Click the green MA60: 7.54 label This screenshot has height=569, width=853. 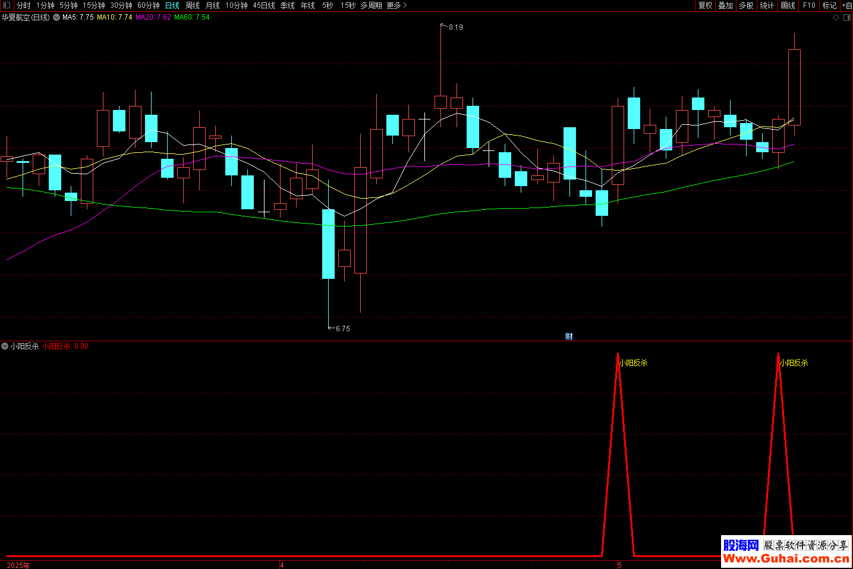192,18
